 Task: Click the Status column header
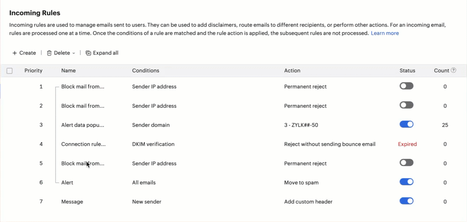click(407, 71)
